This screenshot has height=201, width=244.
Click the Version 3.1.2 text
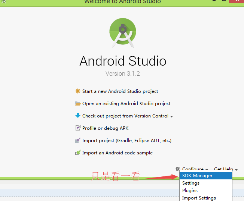(123, 74)
